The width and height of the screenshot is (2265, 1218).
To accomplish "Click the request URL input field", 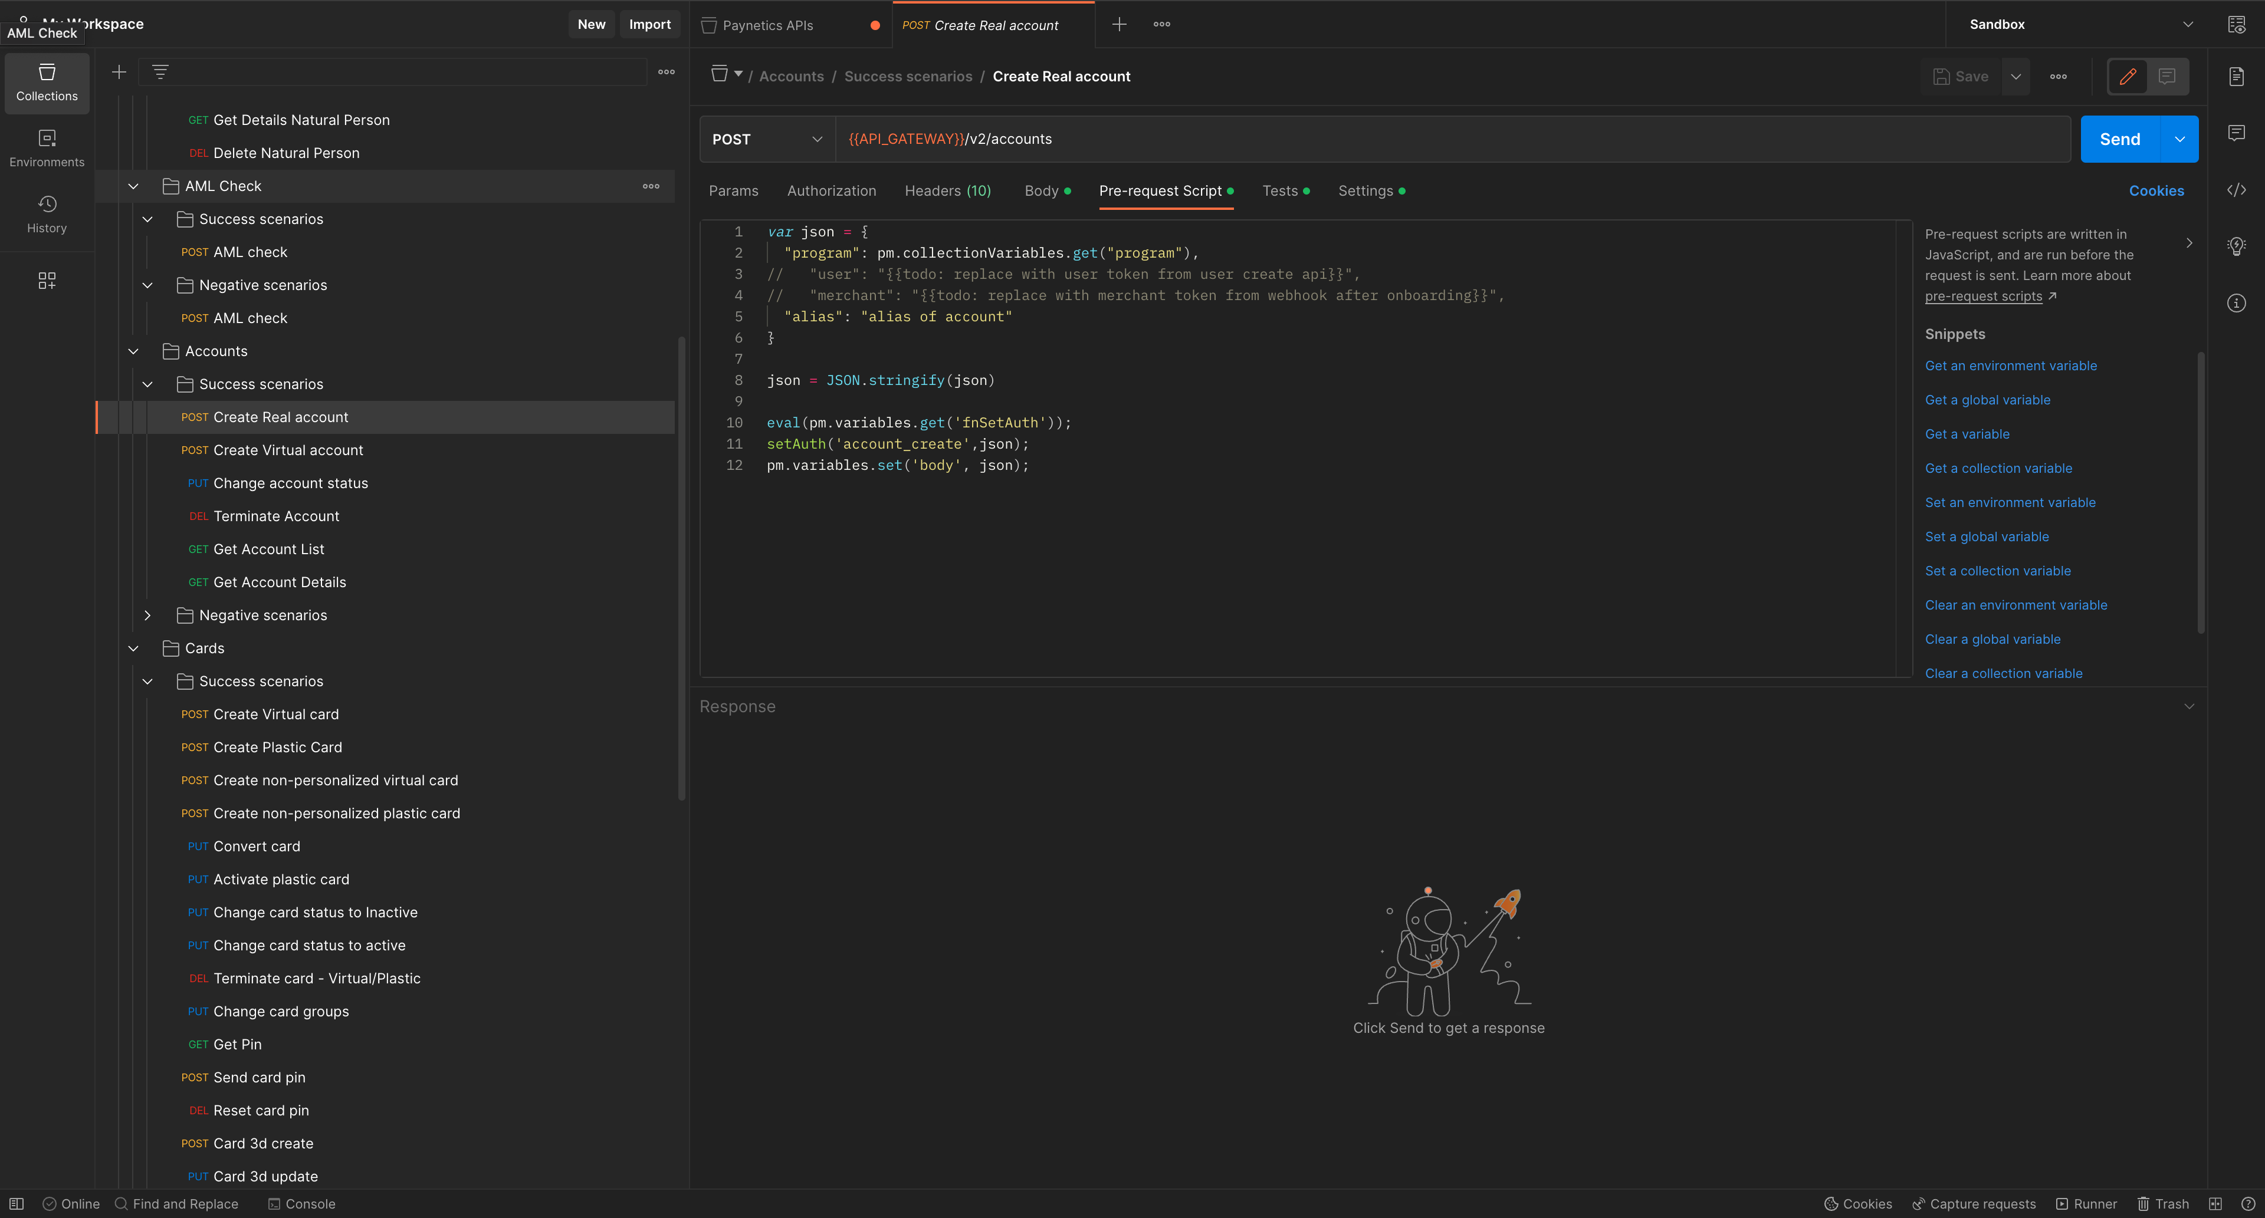I will [1451, 139].
